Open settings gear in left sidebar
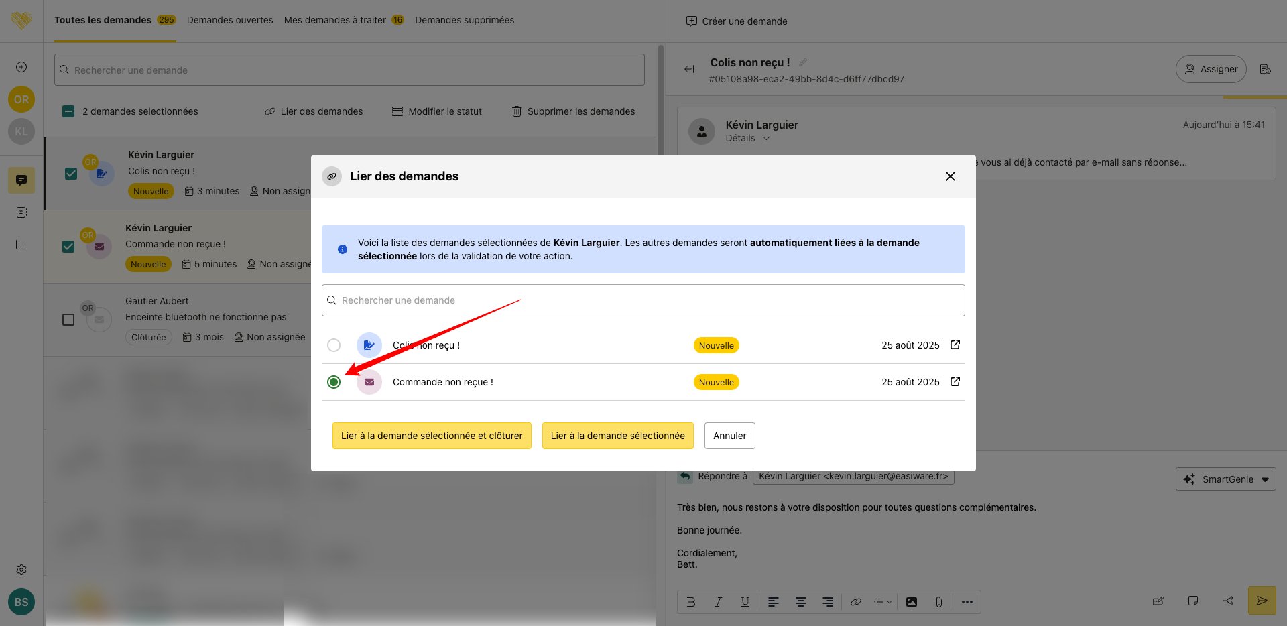1287x626 pixels. point(21,570)
